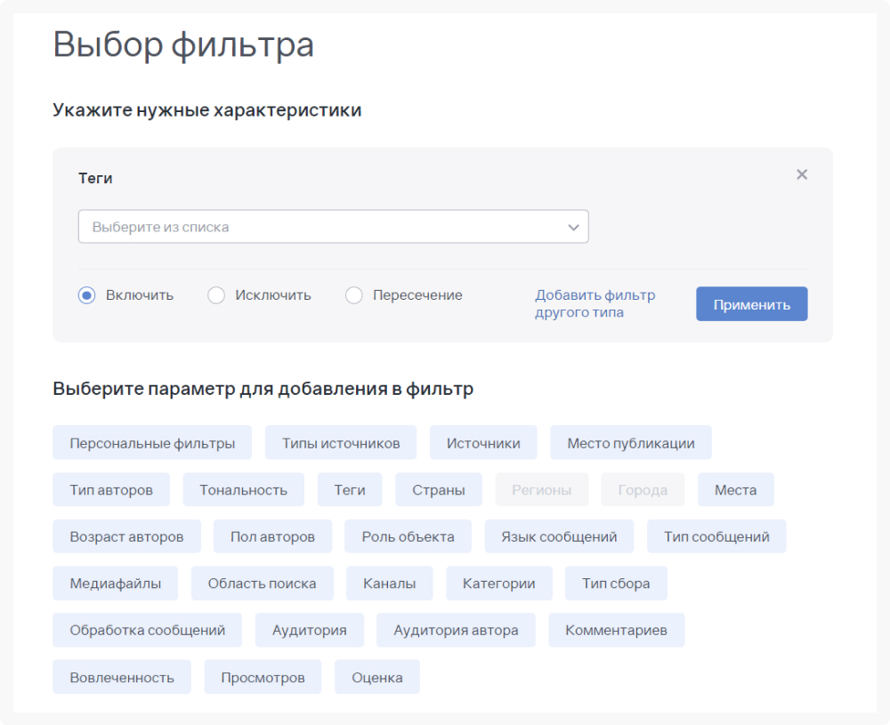Click the Страны parameter chip

click(439, 489)
